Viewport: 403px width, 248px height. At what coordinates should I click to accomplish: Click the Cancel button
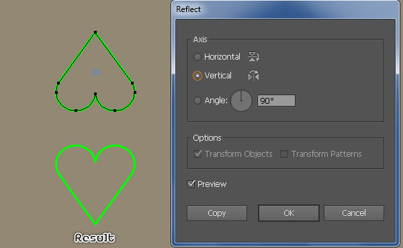[354, 213]
